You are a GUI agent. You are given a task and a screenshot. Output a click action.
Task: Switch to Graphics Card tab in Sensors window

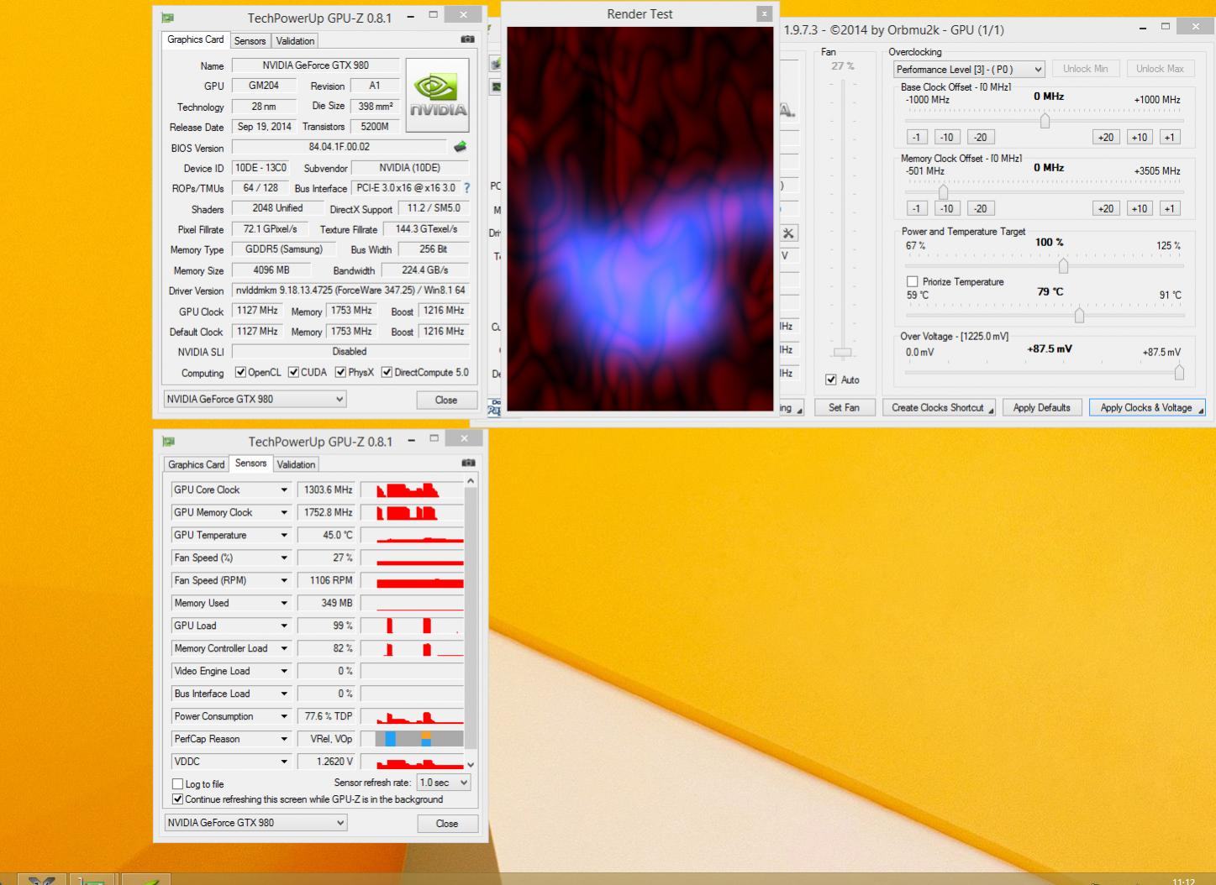197,464
